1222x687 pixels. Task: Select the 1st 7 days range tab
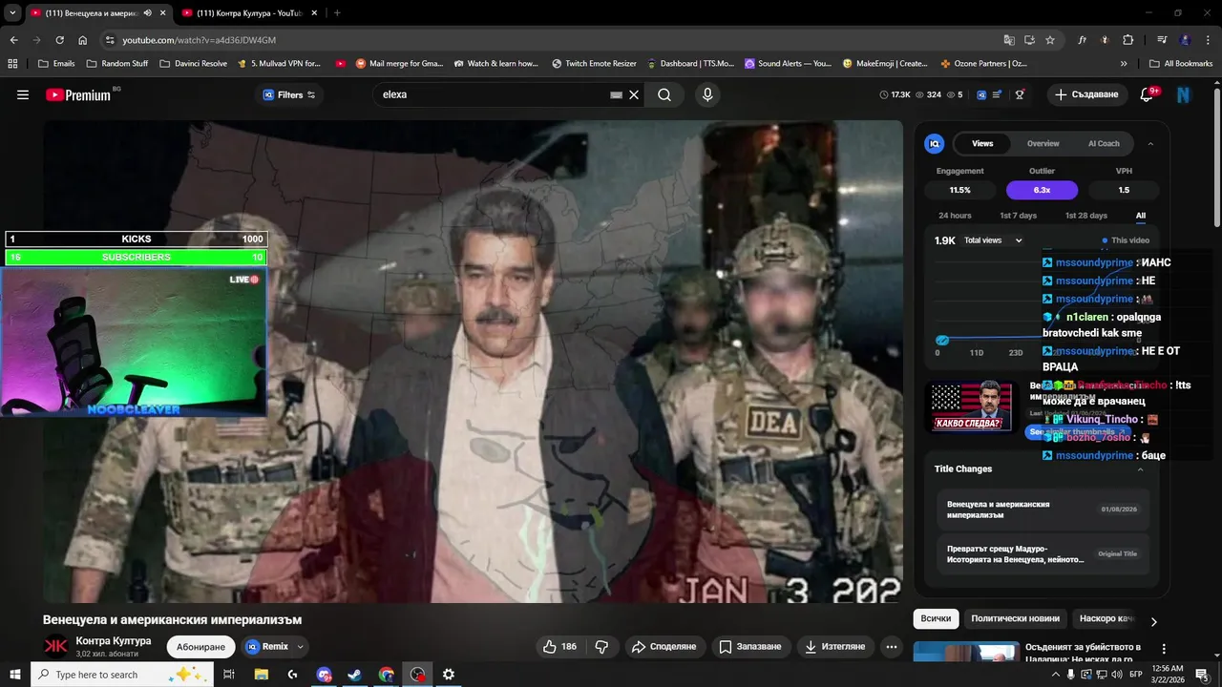(x=1018, y=216)
